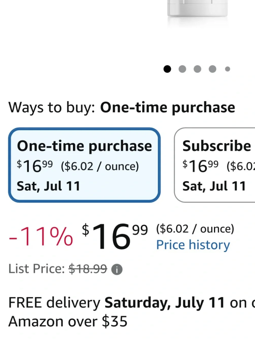Click 'Amazon over $35' delivery text
Image resolution: width=255 pixels, height=340 pixels.
(x=68, y=321)
